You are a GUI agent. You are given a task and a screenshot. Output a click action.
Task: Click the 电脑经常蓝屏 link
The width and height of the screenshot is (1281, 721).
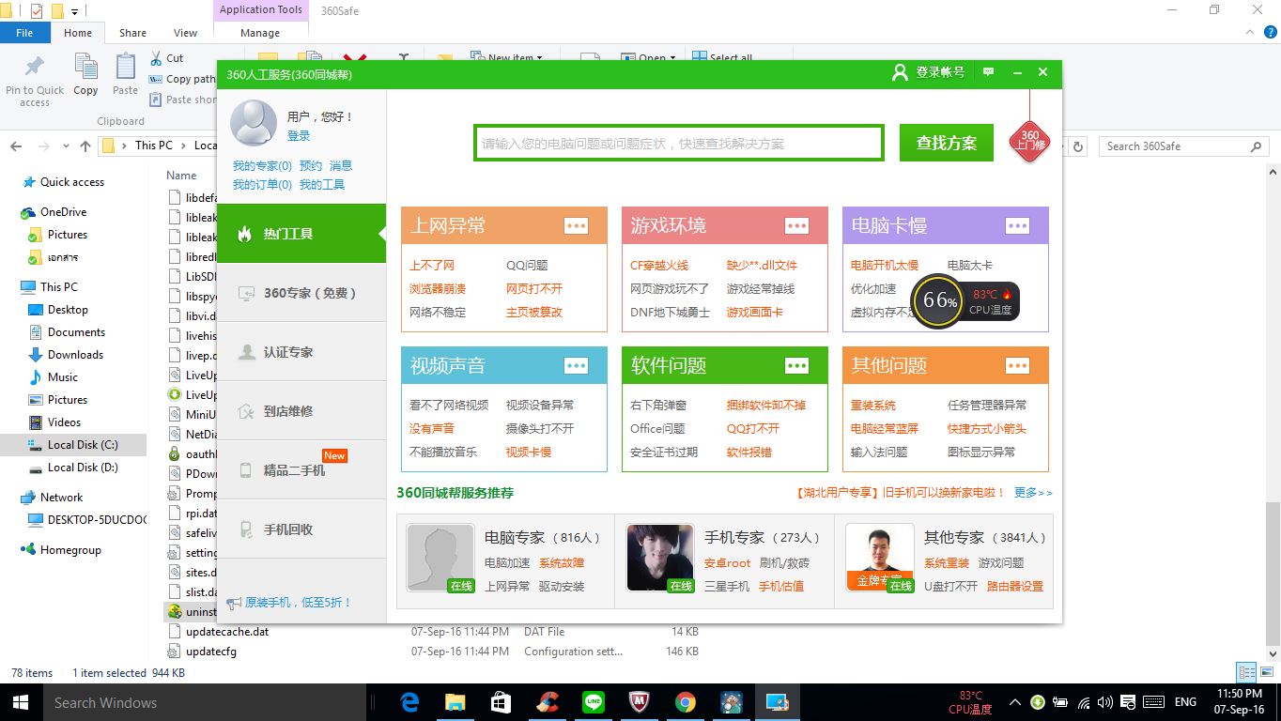pos(885,429)
